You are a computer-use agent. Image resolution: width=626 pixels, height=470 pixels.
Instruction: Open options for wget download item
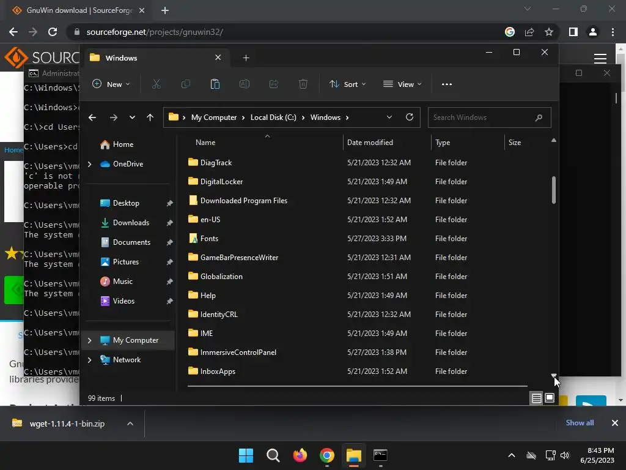(x=130, y=423)
